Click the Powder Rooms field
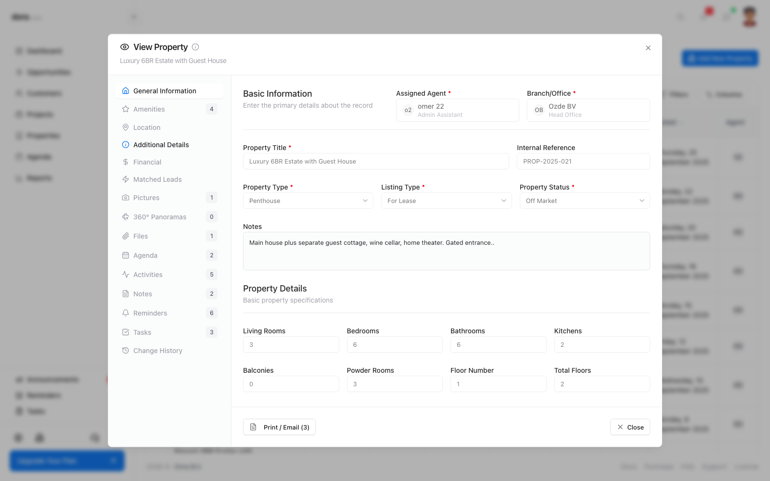The height and width of the screenshot is (481, 770). [395, 384]
